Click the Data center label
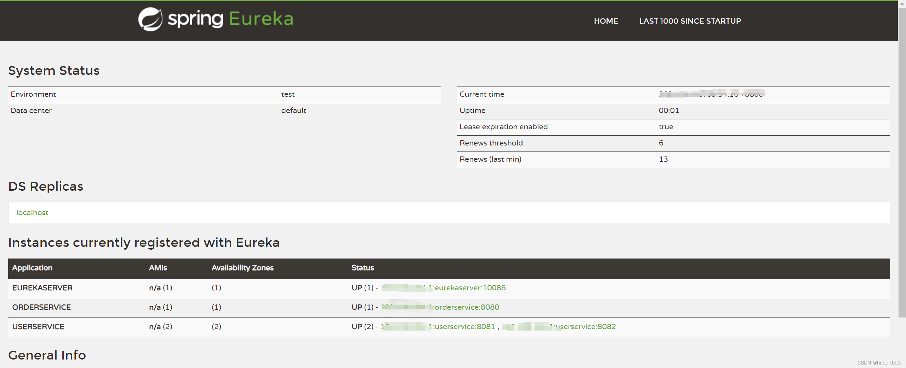Image resolution: width=906 pixels, height=368 pixels. click(x=31, y=111)
